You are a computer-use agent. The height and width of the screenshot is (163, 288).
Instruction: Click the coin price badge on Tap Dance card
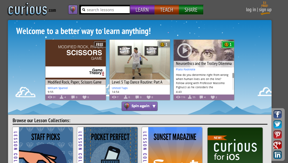pyautogui.click(x=164, y=44)
